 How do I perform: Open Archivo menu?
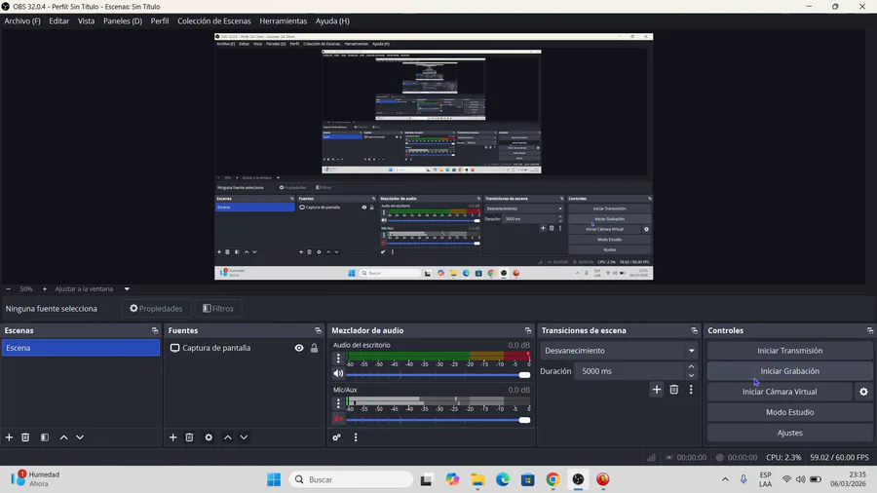tap(22, 20)
